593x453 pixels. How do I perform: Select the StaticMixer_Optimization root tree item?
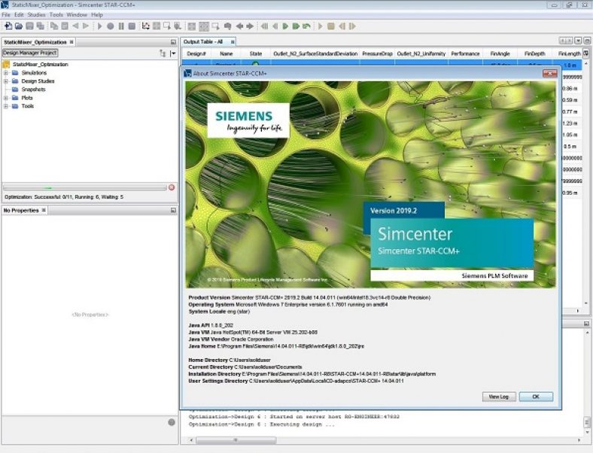41,64
